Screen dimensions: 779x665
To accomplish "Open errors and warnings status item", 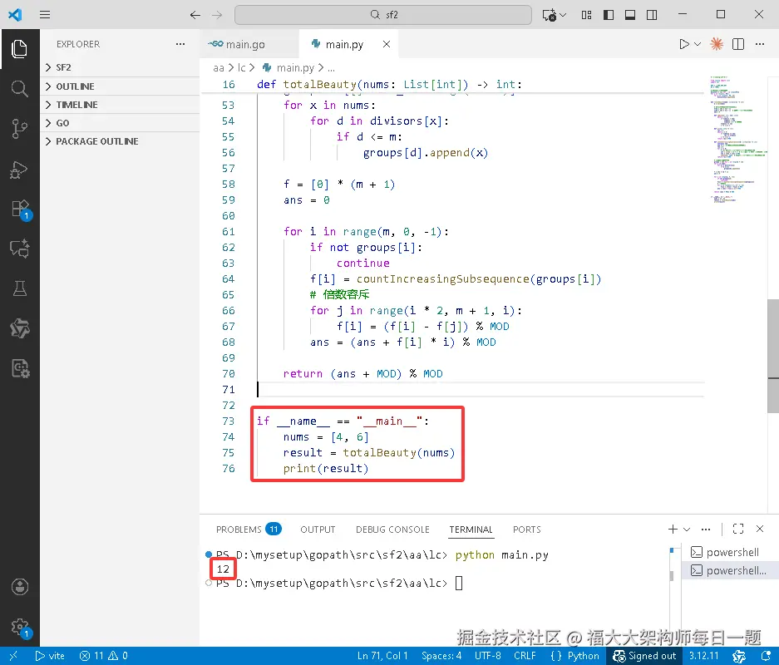I will click(x=103, y=656).
